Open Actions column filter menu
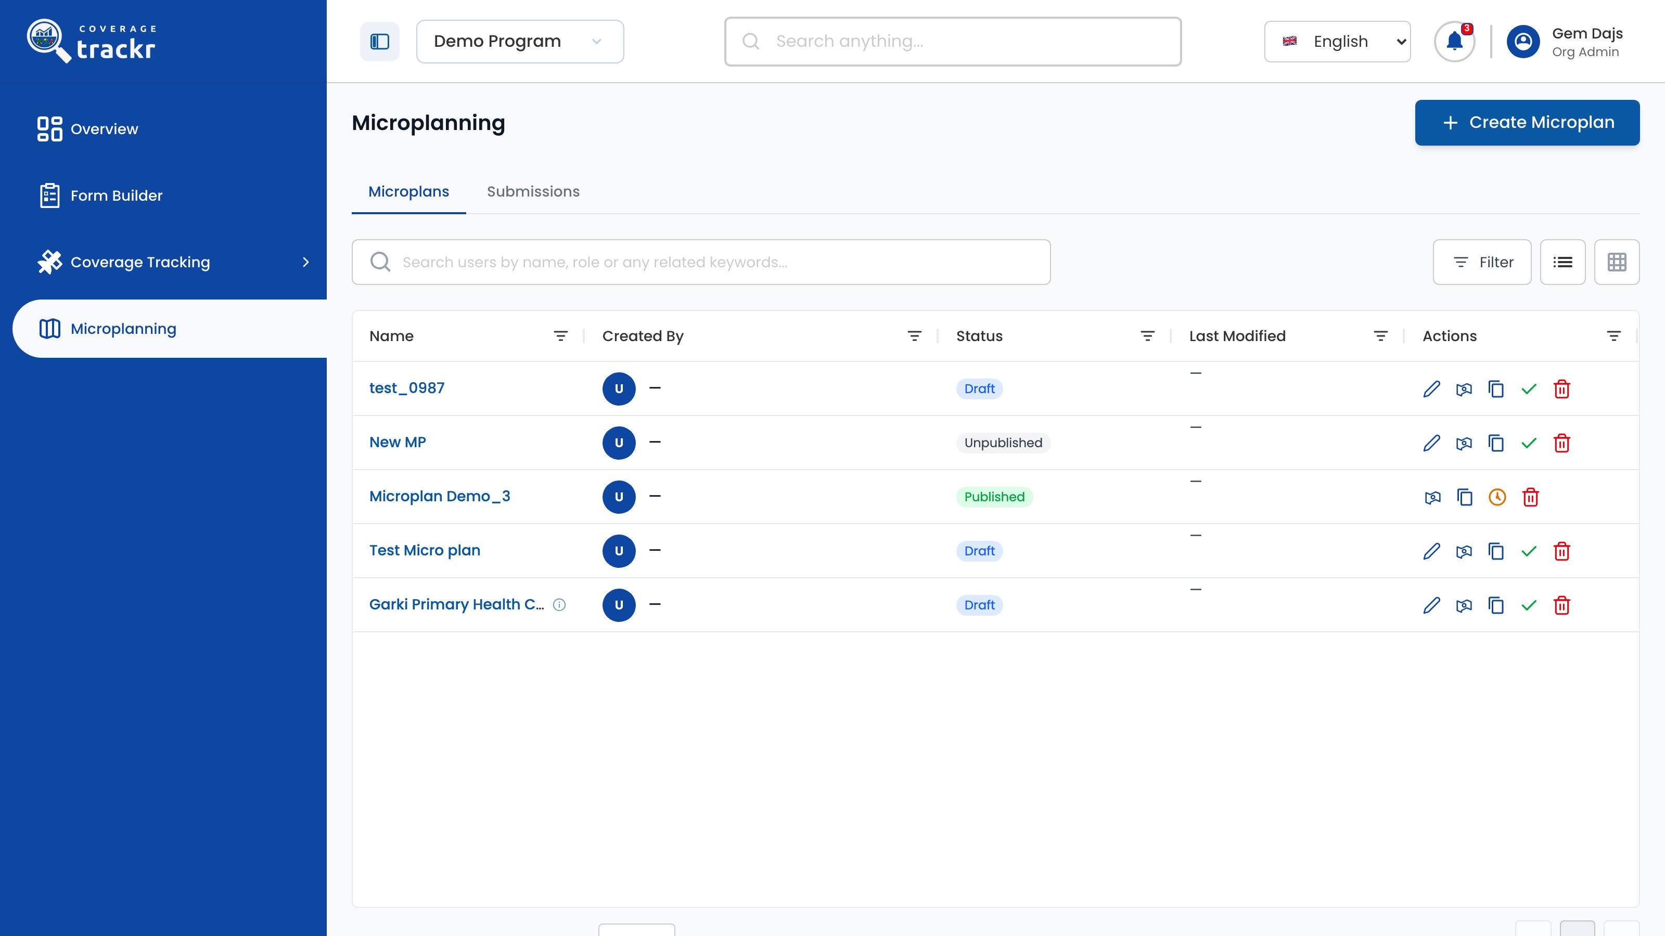1665x936 pixels. point(1613,336)
